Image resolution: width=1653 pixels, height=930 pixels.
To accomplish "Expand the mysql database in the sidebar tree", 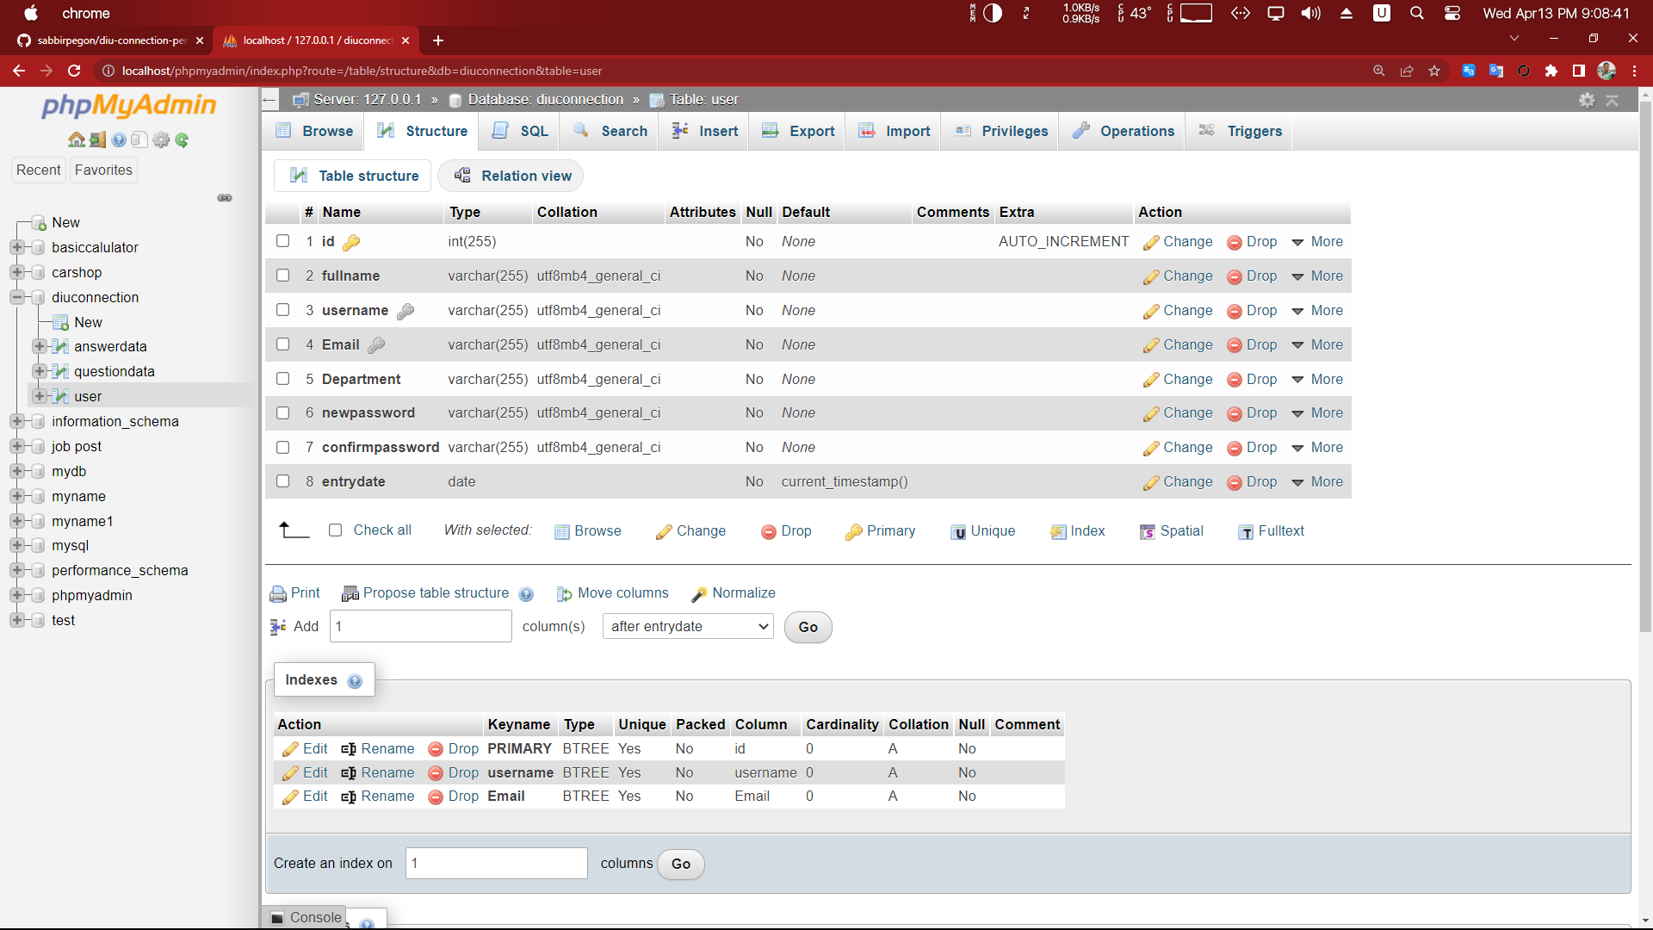I will point(19,545).
